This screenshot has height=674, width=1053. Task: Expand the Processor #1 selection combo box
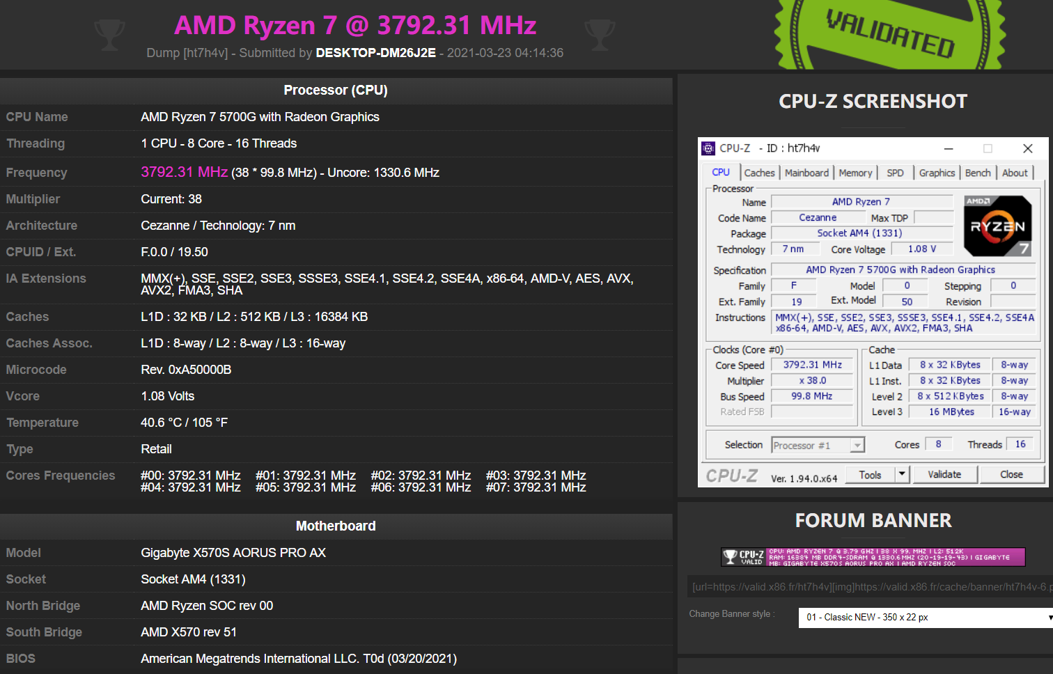pos(857,445)
